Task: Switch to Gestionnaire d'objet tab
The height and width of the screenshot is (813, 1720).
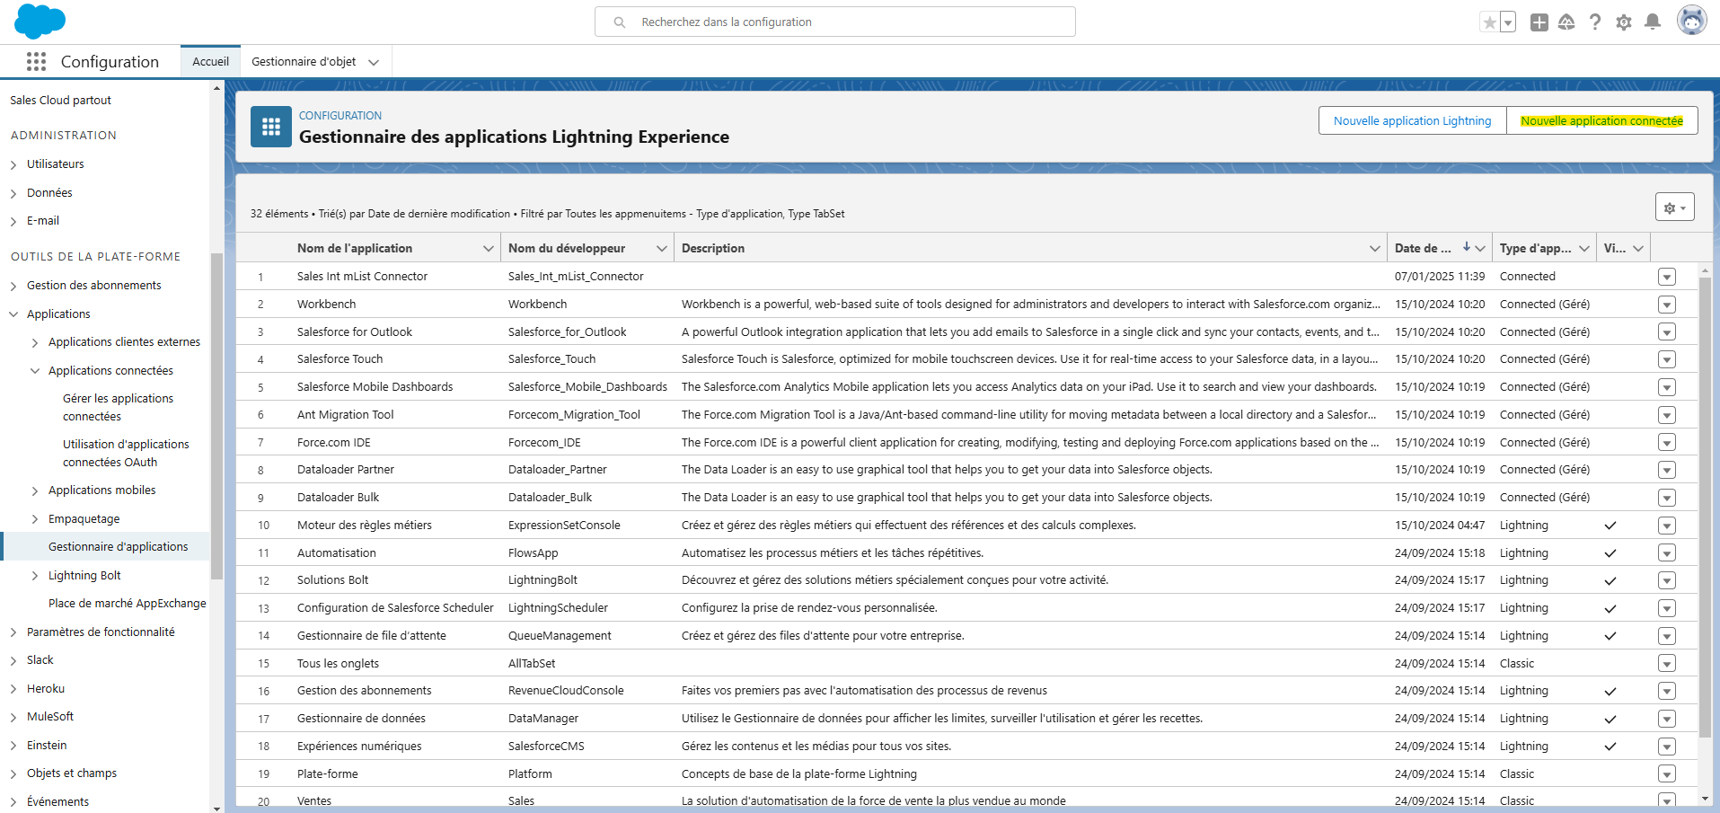Action: pos(304,62)
